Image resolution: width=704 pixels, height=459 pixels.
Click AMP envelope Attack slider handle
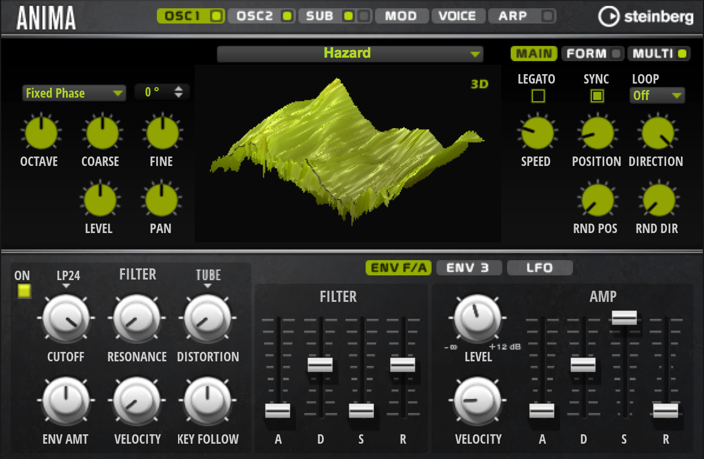click(x=542, y=411)
